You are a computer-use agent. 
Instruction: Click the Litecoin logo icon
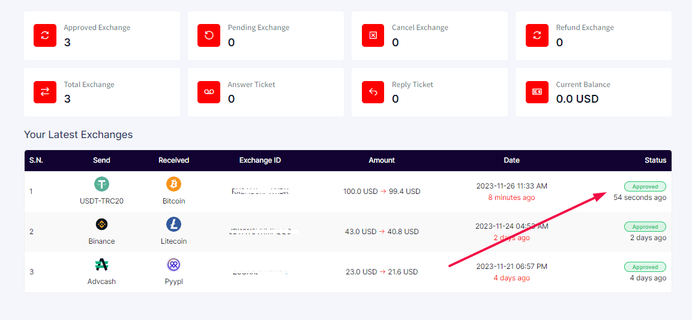click(174, 224)
